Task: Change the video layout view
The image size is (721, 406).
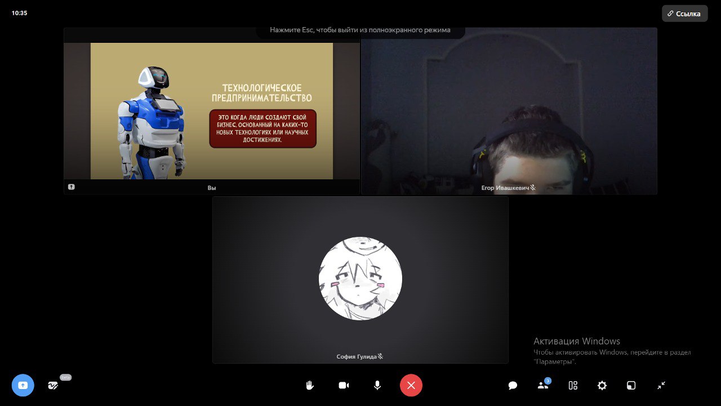Action: click(x=573, y=386)
